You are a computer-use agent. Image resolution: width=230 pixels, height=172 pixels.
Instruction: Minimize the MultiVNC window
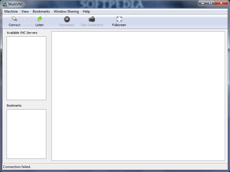point(203,3)
